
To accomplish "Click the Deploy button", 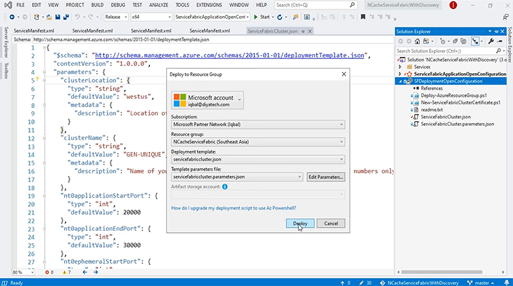I will coord(300,224).
